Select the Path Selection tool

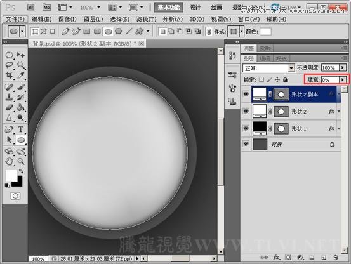click(x=9, y=140)
